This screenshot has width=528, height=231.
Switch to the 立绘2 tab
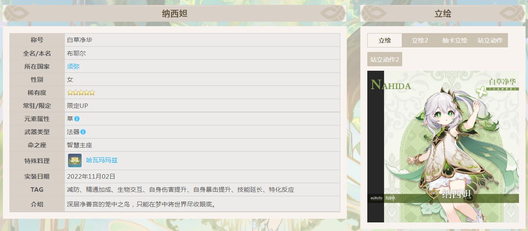420,40
